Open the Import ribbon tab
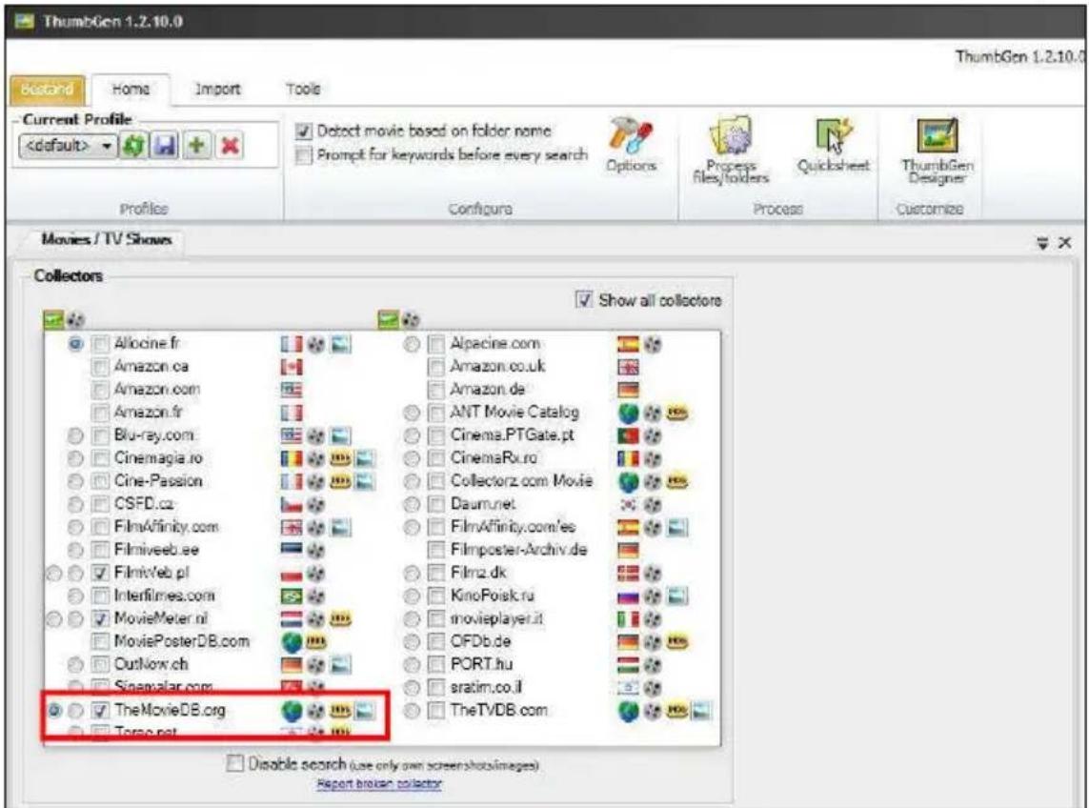The image size is (1089, 808). coord(217,90)
